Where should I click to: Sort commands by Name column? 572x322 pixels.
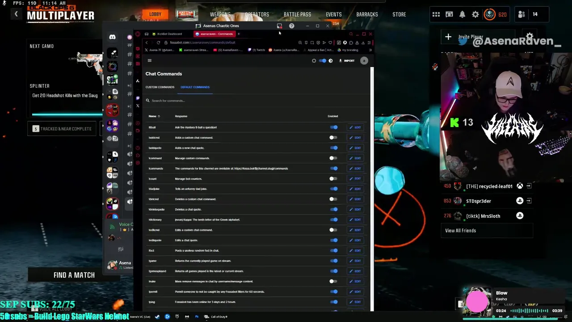click(x=154, y=116)
